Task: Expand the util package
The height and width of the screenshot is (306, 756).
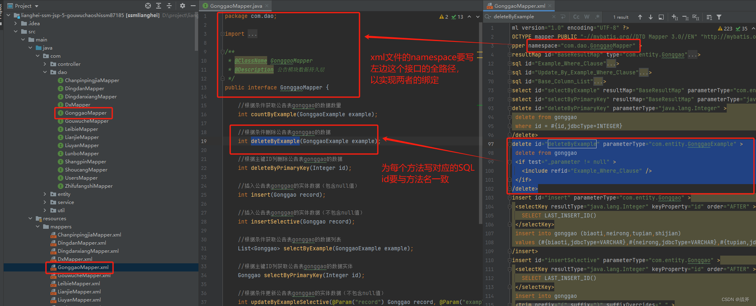Action: coord(45,211)
